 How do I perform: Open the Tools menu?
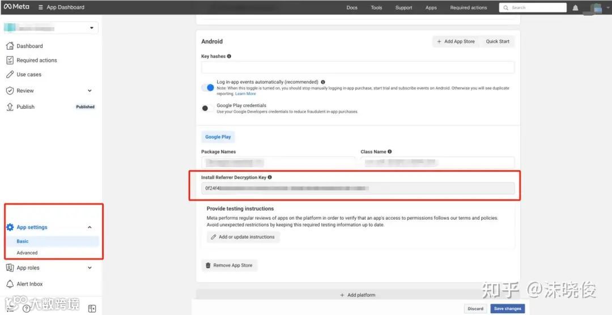(376, 7)
